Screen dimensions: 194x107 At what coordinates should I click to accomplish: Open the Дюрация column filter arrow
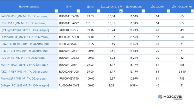[168, 11]
